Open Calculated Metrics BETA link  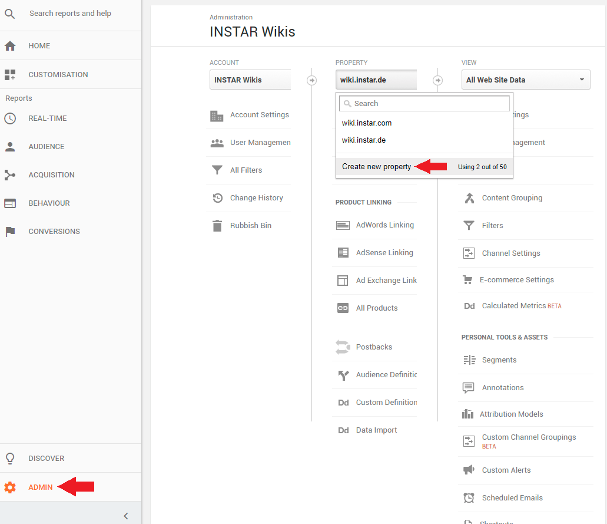pos(522,306)
